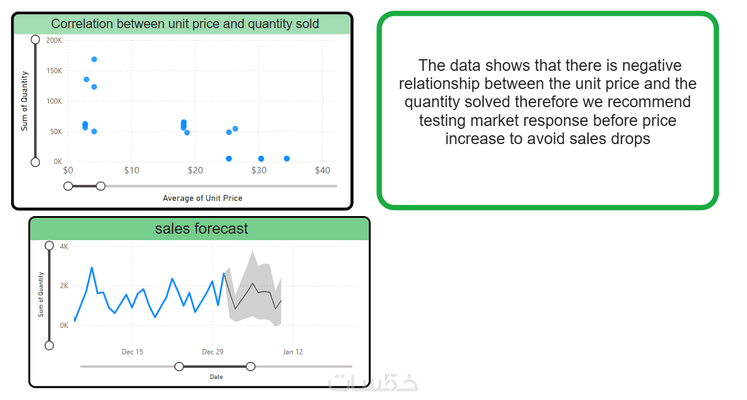Select the rightmost scatter point near $34
747x400 pixels.
pos(287,159)
